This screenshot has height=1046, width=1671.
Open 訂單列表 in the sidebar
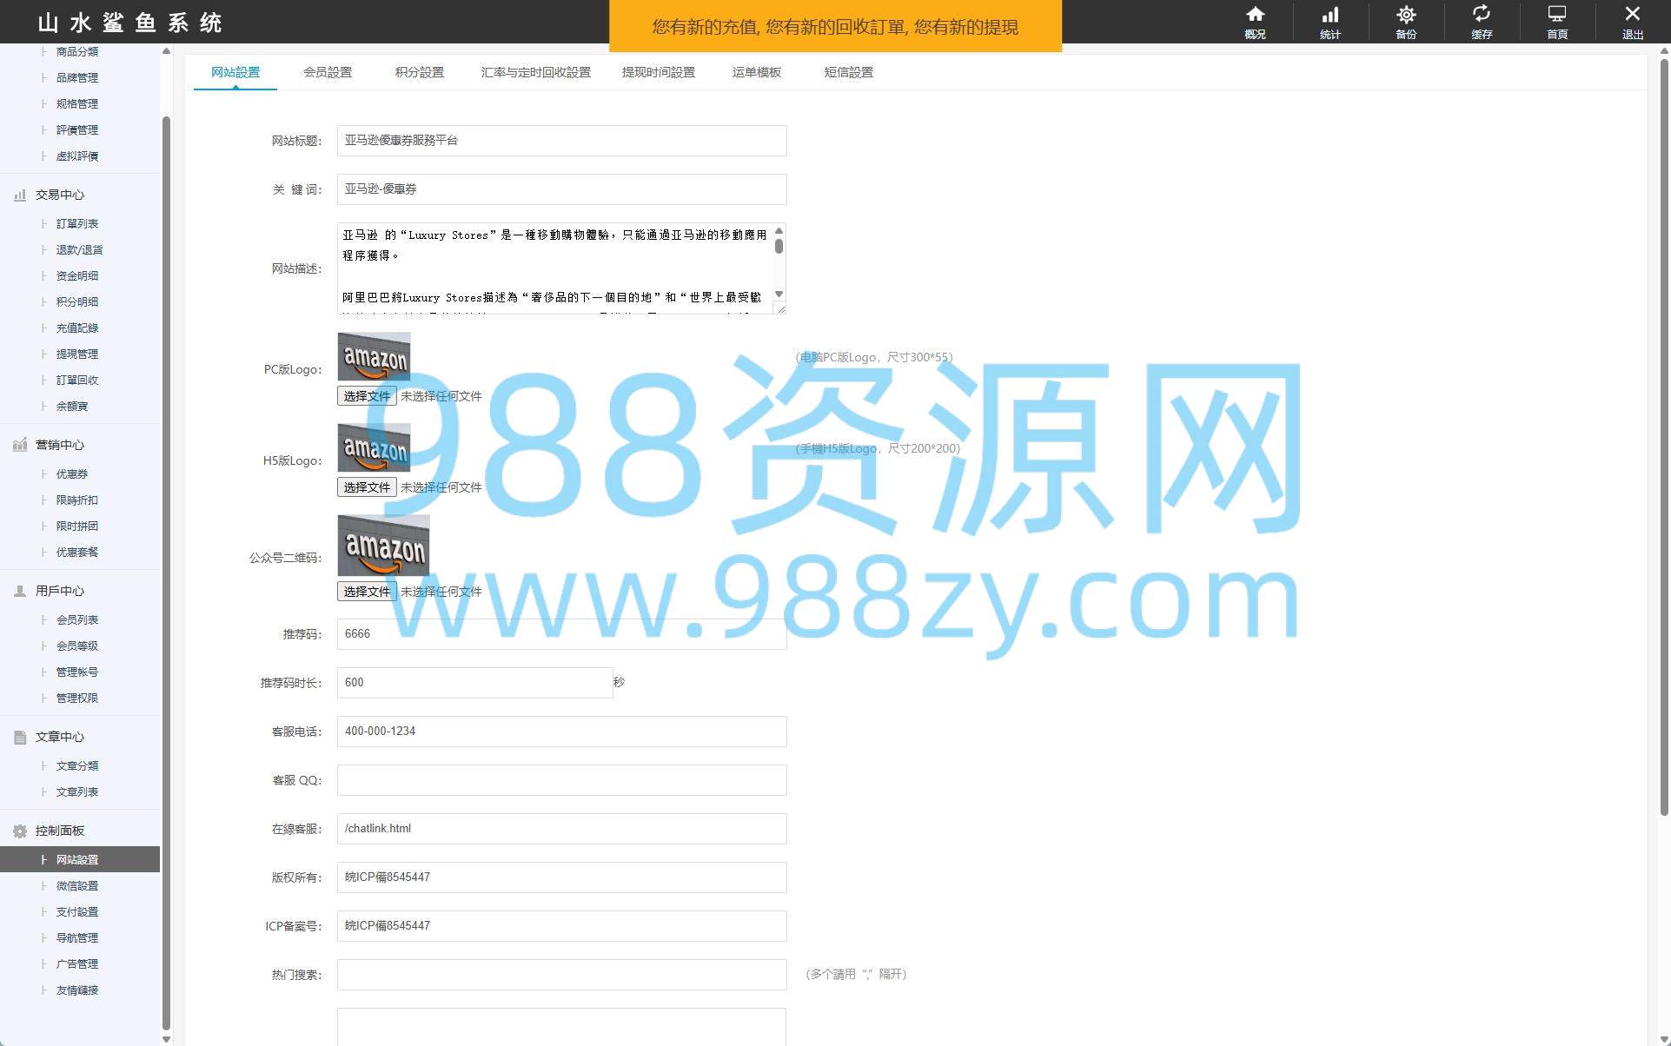[x=76, y=223]
